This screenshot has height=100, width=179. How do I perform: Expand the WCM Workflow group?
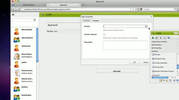pos(177,48)
